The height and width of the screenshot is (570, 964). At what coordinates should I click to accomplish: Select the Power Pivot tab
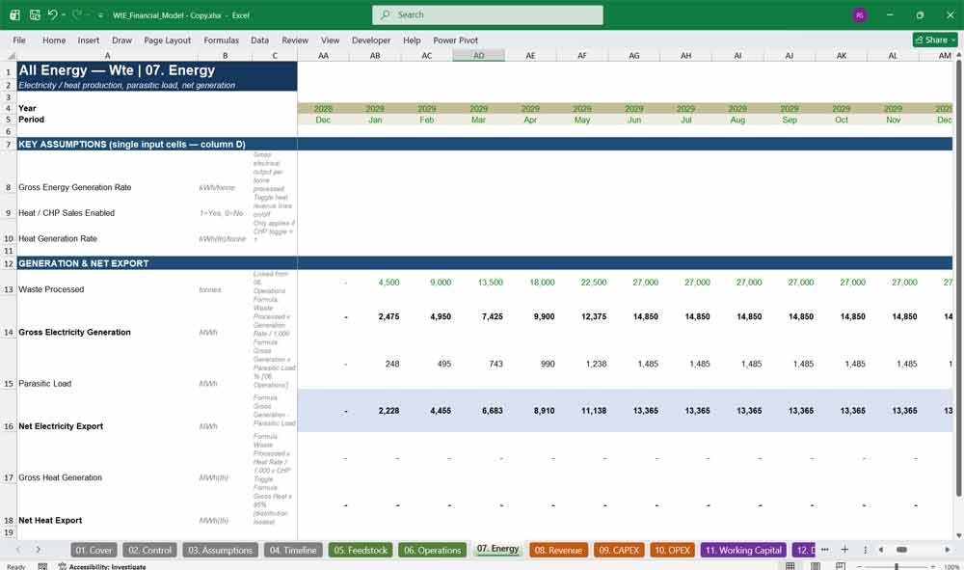[456, 40]
